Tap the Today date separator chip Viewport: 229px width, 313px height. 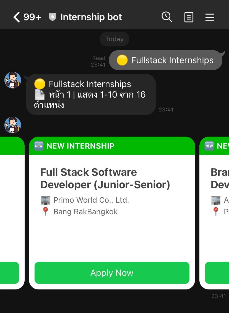tap(114, 39)
